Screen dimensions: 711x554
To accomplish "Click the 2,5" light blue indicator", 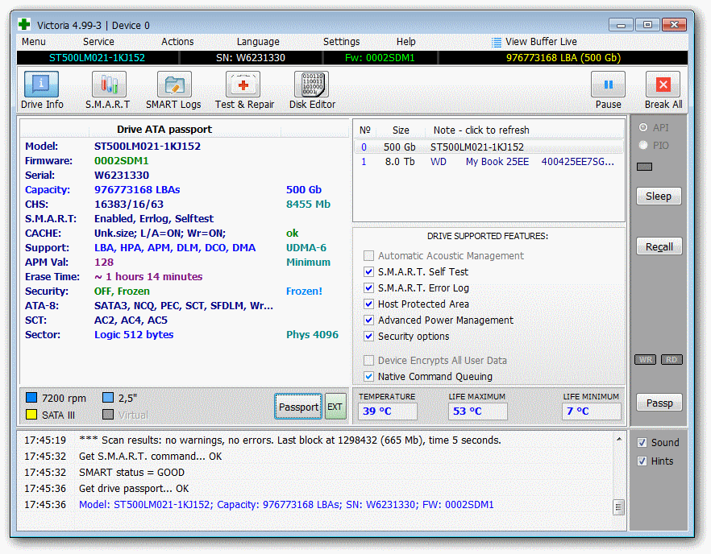I will pyautogui.click(x=108, y=398).
